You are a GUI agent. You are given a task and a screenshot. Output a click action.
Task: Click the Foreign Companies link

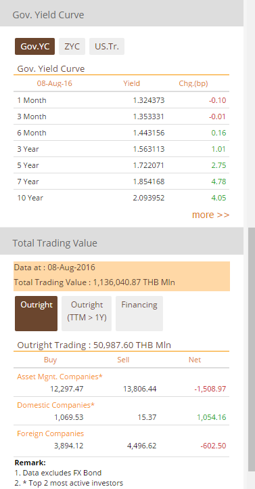51,433
